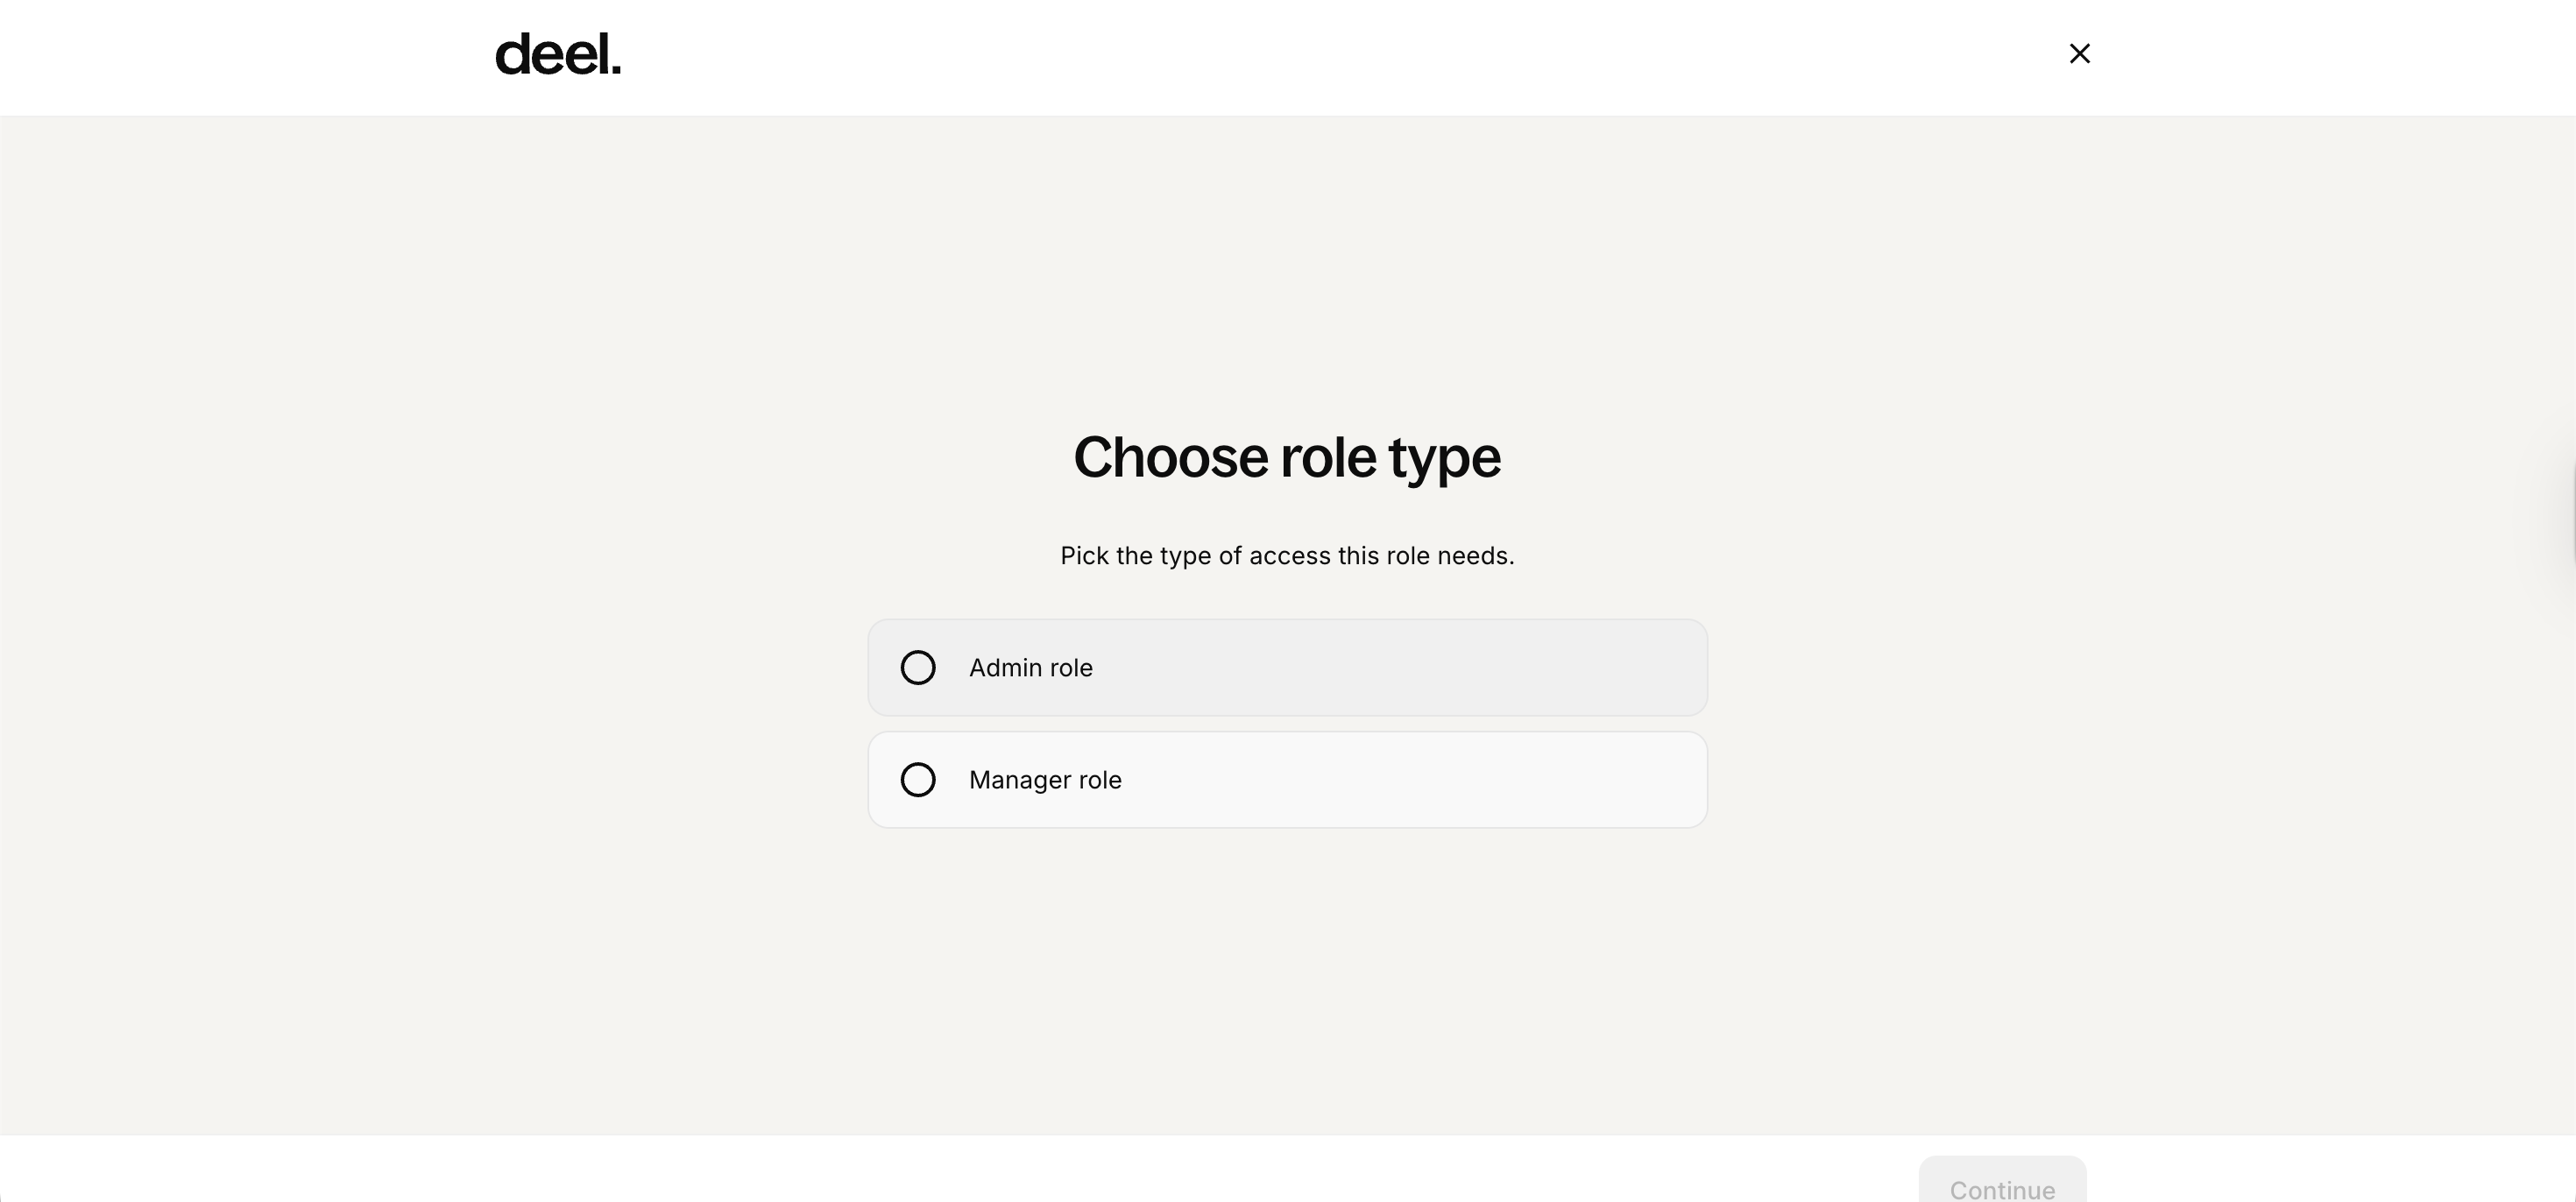The height and width of the screenshot is (1202, 2576).
Task: Click the deel logo in the header
Action: tap(558, 55)
